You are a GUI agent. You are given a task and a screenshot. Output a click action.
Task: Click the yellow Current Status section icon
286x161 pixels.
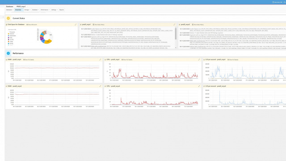click(x=8, y=18)
